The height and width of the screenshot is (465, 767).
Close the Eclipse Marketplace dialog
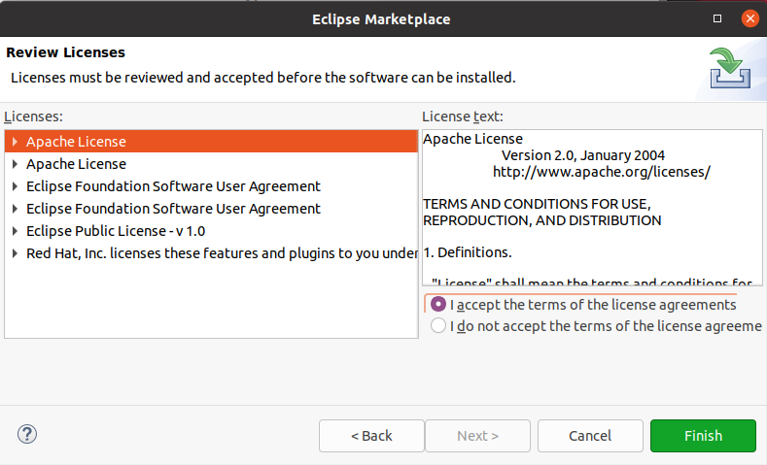(x=749, y=18)
